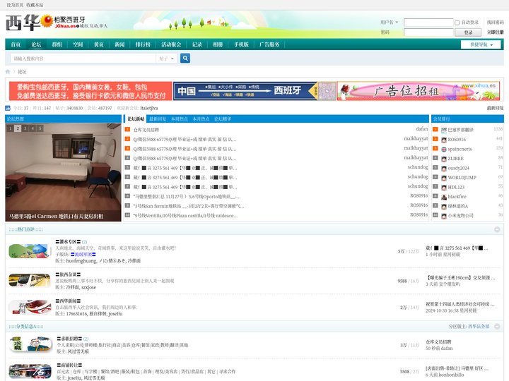This screenshot has width=509, height=381.
Task: Click the 立即注册 register link
Action: point(496,32)
